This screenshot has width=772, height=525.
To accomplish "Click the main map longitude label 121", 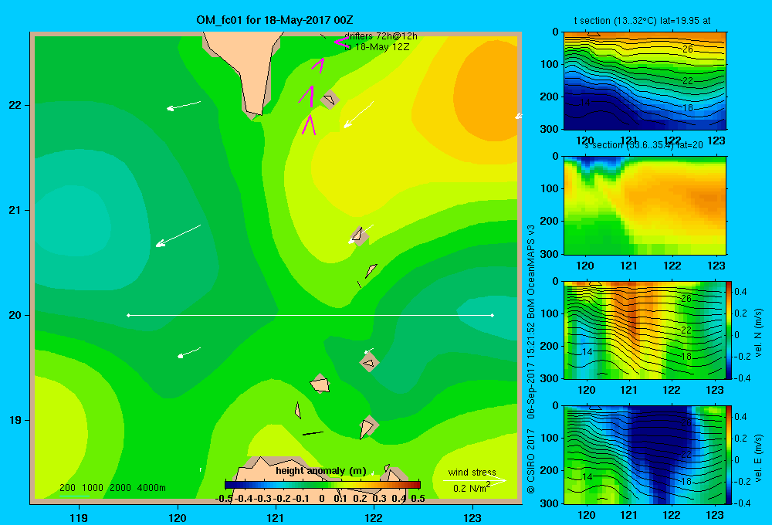I will (x=276, y=517).
